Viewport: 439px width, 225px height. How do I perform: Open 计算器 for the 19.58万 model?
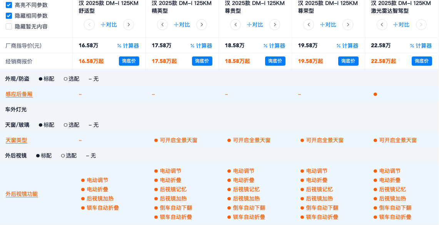click(x=347, y=46)
